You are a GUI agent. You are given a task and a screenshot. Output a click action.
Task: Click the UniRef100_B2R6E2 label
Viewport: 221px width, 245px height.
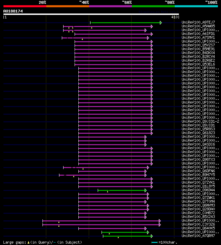pyautogui.click(x=198, y=60)
